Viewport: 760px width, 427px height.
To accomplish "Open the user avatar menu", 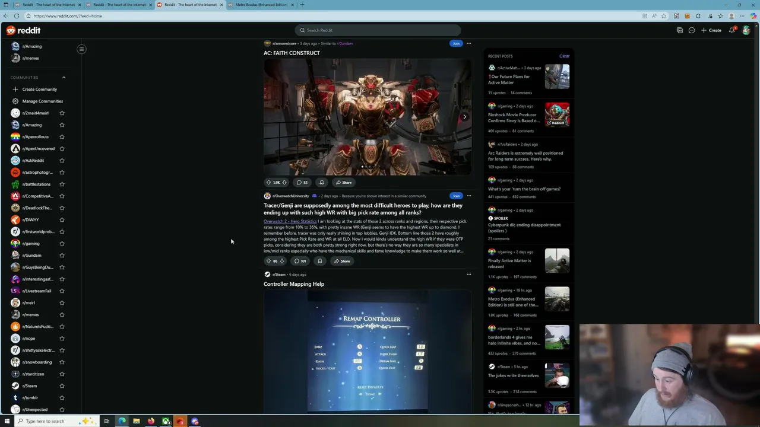I will (746, 30).
